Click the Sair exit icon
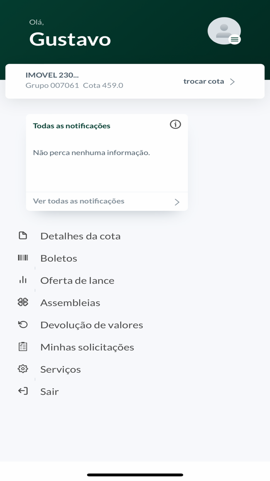Viewport: 270px width, 481px height. [23, 391]
